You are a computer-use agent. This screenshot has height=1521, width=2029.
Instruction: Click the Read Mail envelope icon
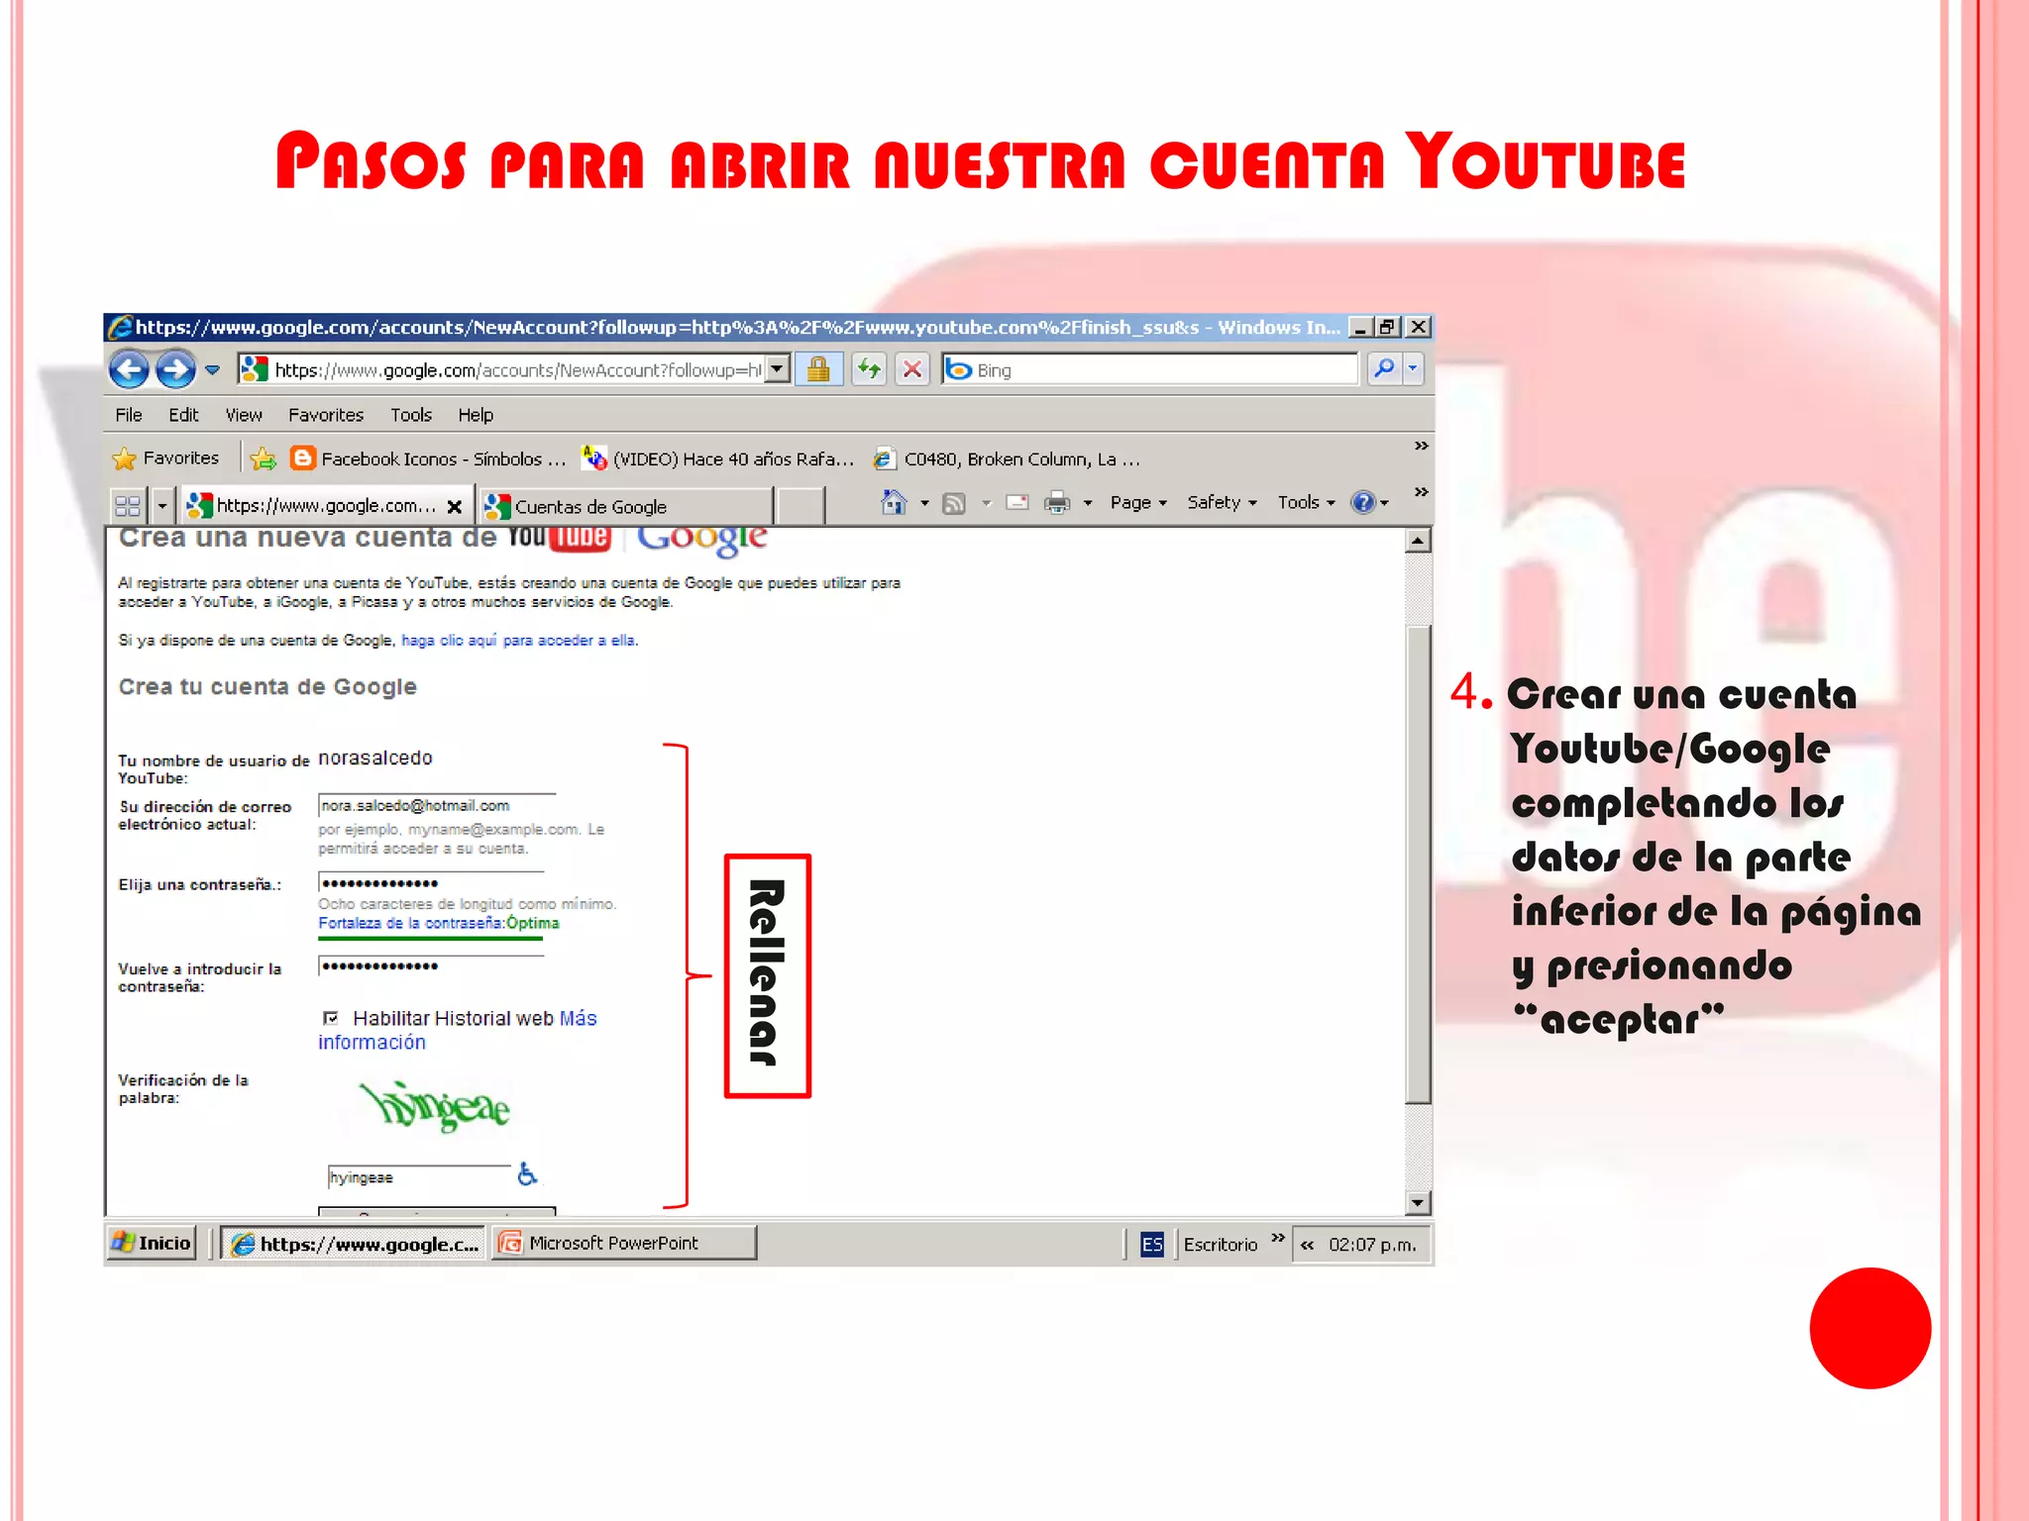point(1017,502)
